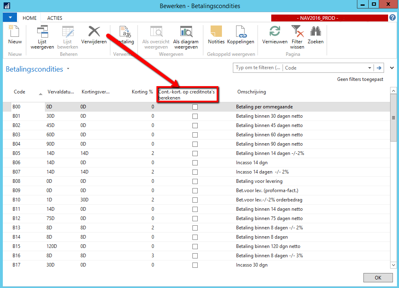Open Koppelingen links
The image size is (399, 288).
(241, 35)
